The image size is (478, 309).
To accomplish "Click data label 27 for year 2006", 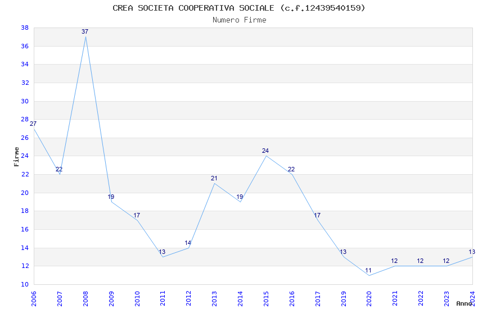I will pos(33,124).
